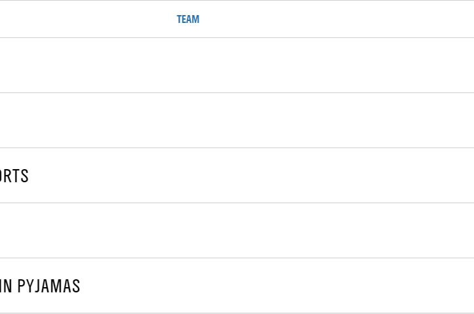This screenshot has width=474, height=314.
Task: Select the blank row directly above the "ORTS" row
Action: click(237, 120)
